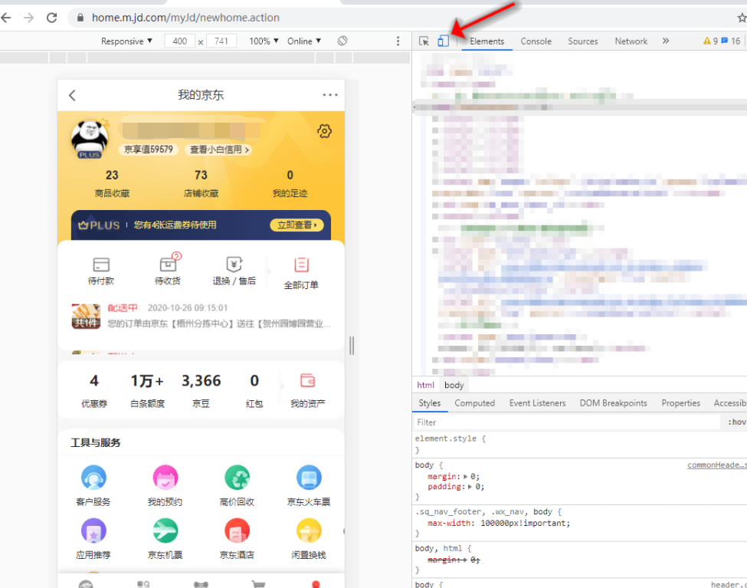The width and height of the screenshot is (747, 588).
Task: Click 立即查看 on the PLUS banner
Action: click(x=297, y=225)
